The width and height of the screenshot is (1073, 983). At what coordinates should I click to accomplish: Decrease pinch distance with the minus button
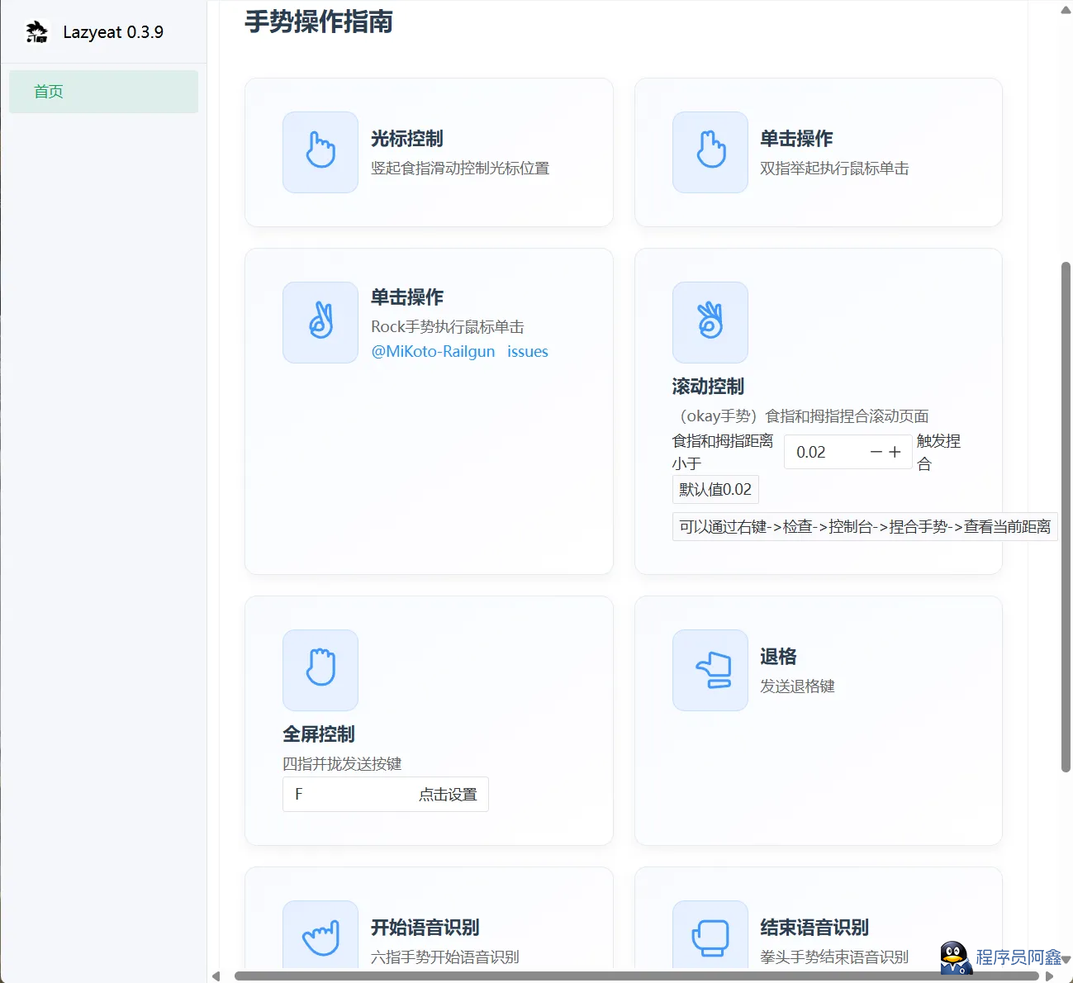pos(876,452)
